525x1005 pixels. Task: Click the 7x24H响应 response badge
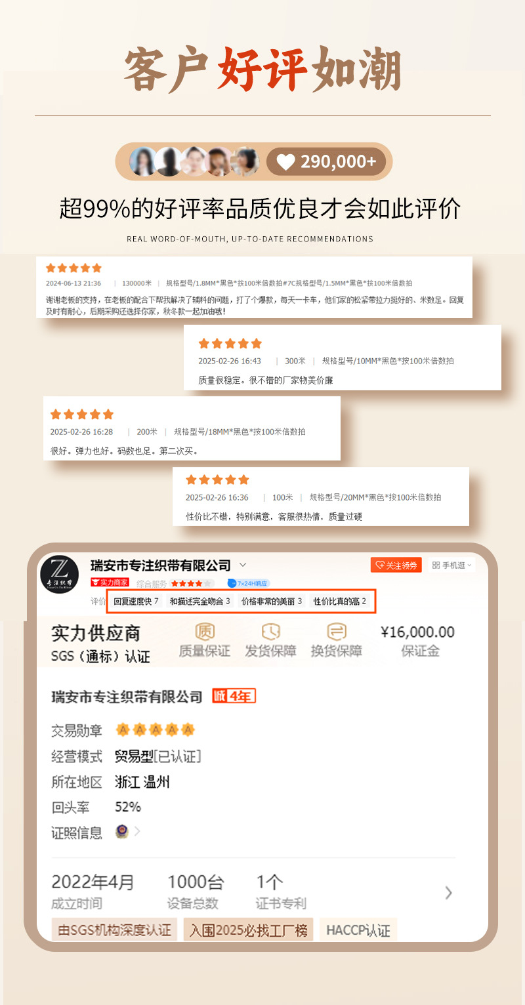click(x=248, y=583)
